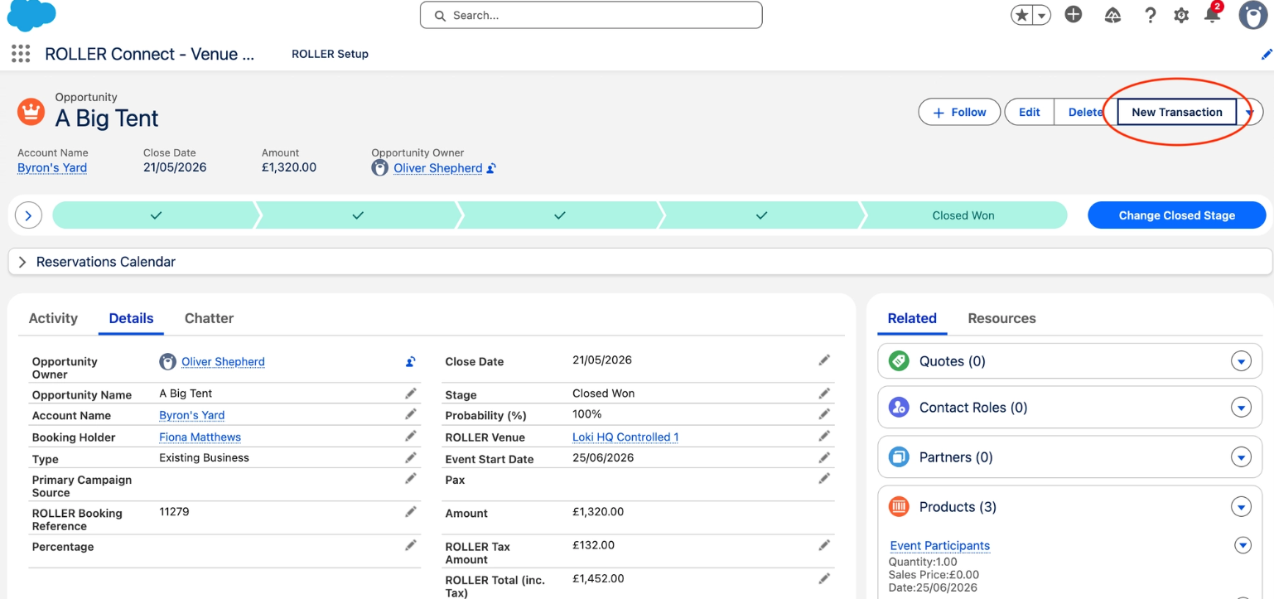Image resolution: width=1274 pixels, height=599 pixels.
Task: Open the notifications bell icon
Action: pos(1212,14)
